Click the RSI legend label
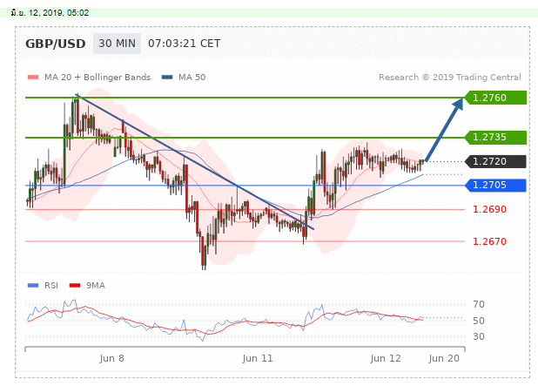Image resolution: width=538 pixels, height=386 pixels. (51, 286)
